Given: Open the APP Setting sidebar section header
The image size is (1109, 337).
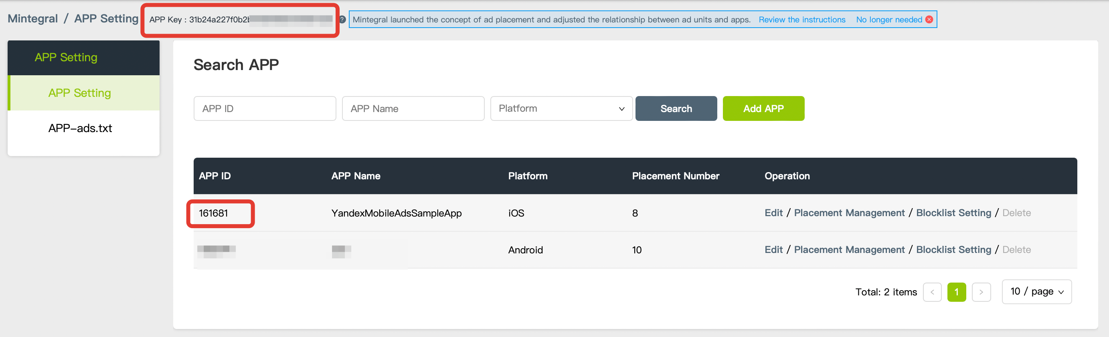Looking at the screenshot, I should click(x=66, y=58).
